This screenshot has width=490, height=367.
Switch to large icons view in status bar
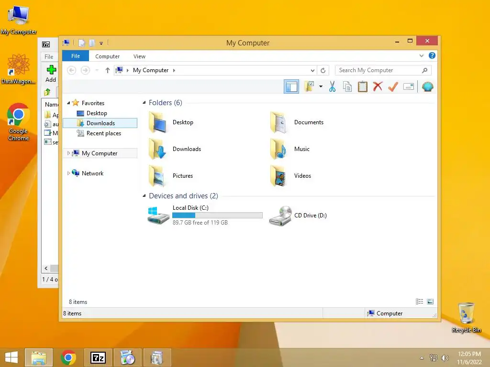point(430,301)
